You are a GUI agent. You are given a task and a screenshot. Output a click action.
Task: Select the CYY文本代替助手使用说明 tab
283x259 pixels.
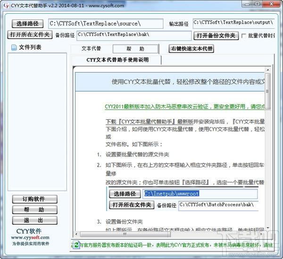coord(117,60)
